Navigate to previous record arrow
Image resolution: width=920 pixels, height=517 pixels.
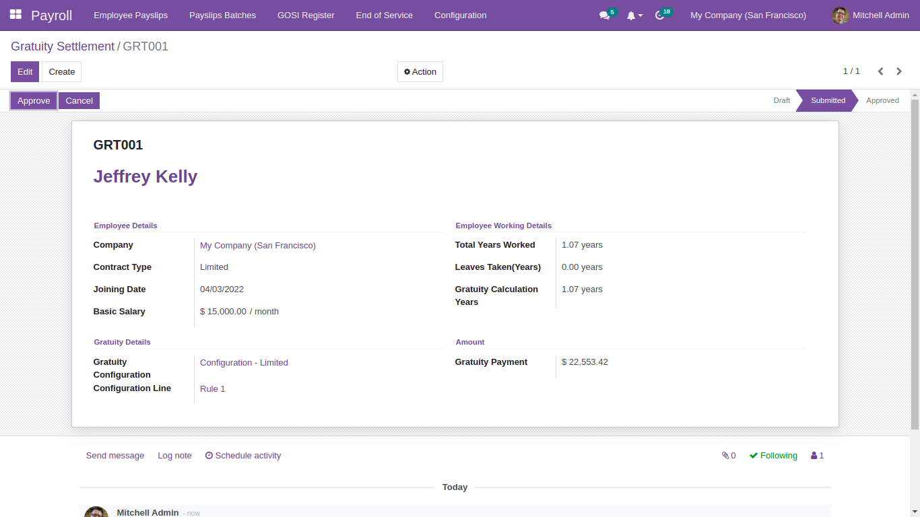click(x=880, y=71)
